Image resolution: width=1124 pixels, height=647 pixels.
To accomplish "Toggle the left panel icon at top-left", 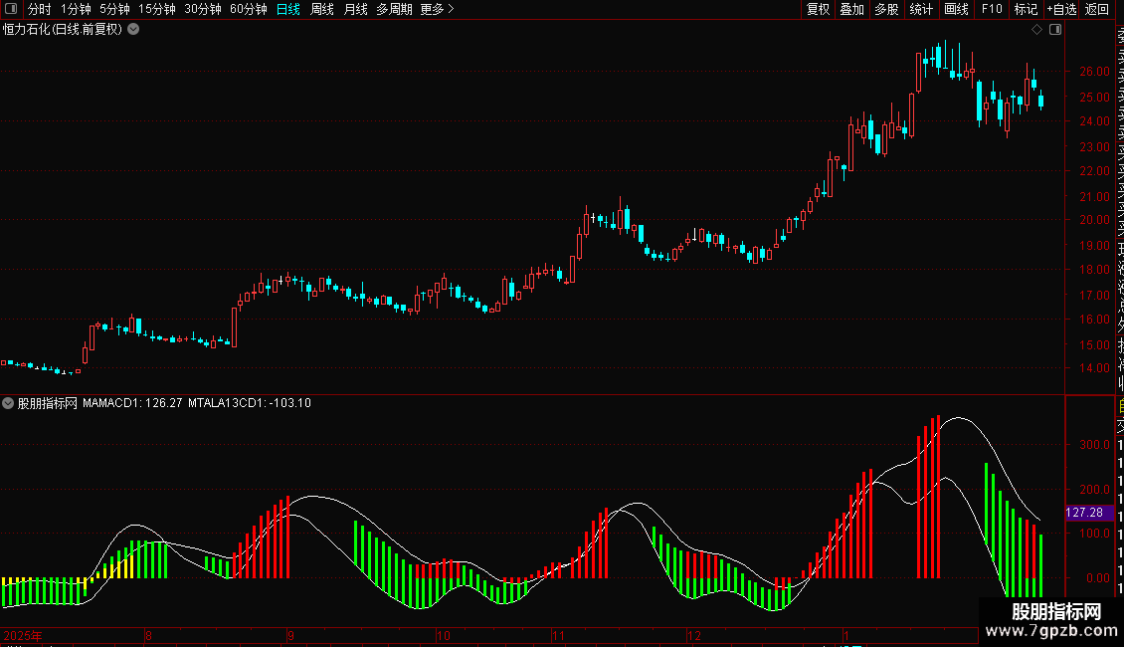I will point(11,9).
